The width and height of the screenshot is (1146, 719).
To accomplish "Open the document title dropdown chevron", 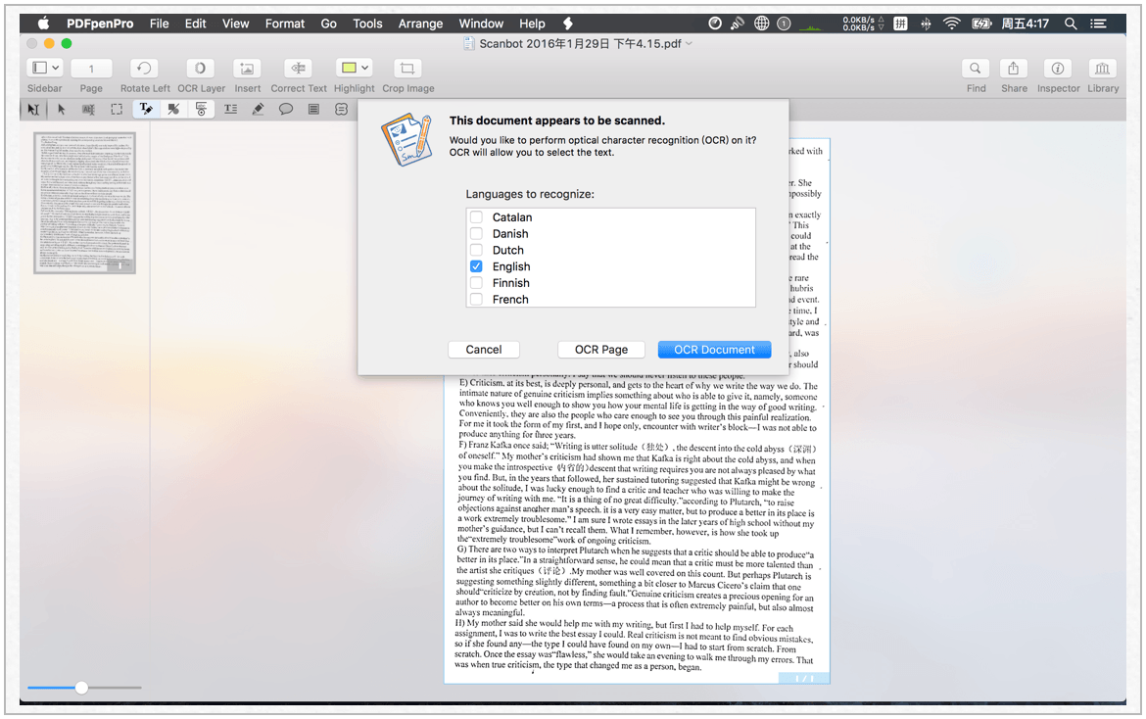I will pos(689,44).
